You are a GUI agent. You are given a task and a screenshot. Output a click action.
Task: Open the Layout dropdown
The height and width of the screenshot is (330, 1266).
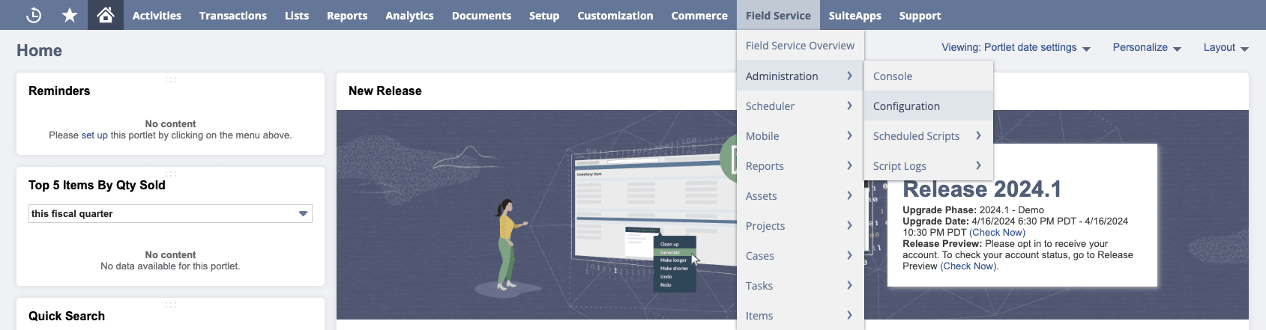pyautogui.click(x=1226, y=47)
